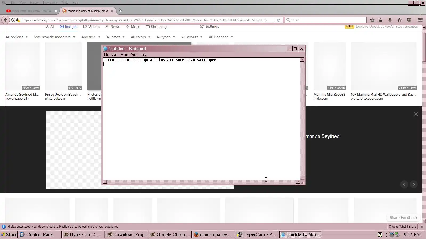The height and width of the screenshot is (239, 426).
Task: Open DuckDuckGo Settings
Action: 210,27
